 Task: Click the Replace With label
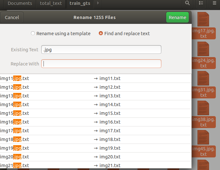pos(25,64)
